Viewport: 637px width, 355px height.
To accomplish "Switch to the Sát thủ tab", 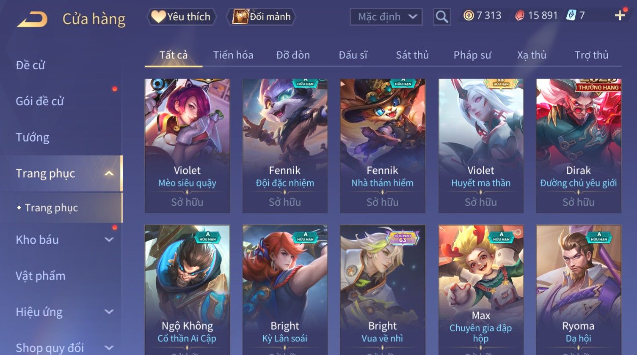I will coord(412,55).
